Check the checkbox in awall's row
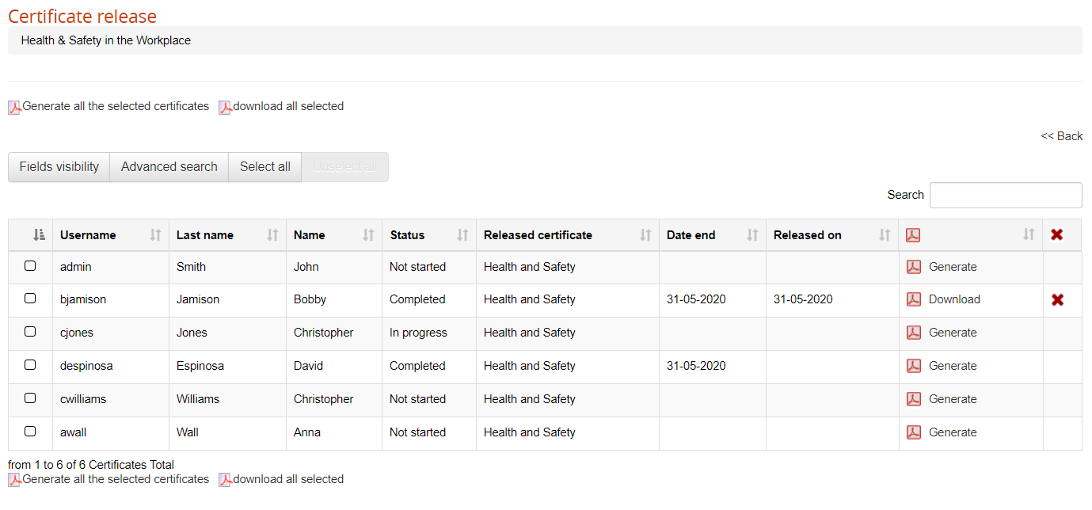1092x510 pixels. pos(30,432)
